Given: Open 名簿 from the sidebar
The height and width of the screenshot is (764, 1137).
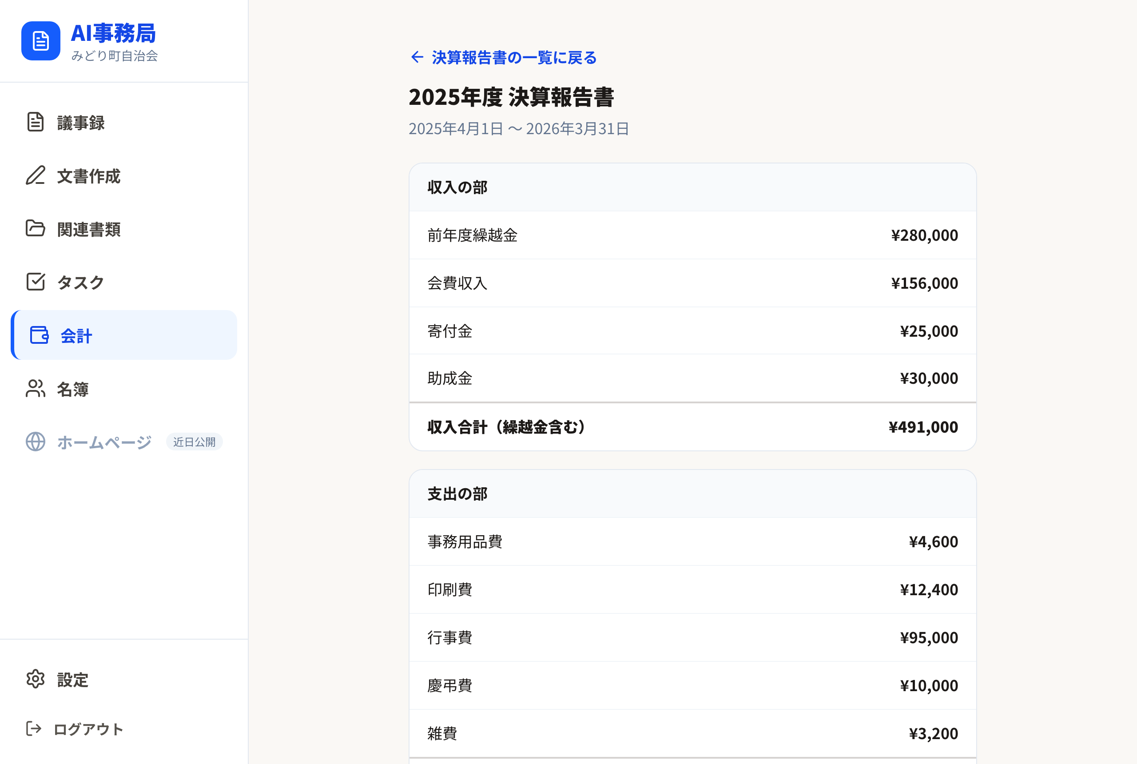Looking at the screenshot, I should (x=124, y=388).
